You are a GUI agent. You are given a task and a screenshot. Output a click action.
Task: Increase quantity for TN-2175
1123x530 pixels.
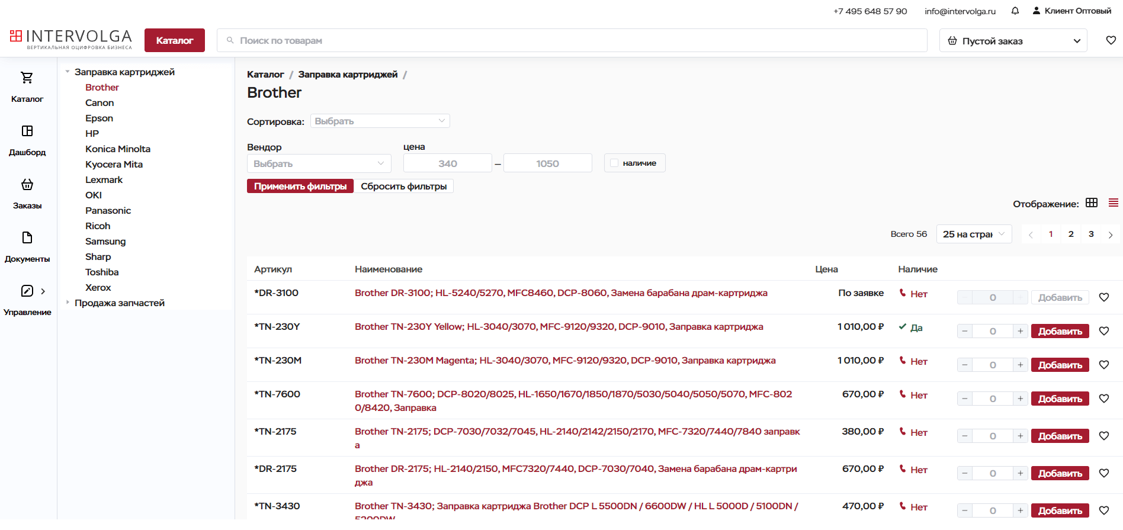pos(1020,436)
